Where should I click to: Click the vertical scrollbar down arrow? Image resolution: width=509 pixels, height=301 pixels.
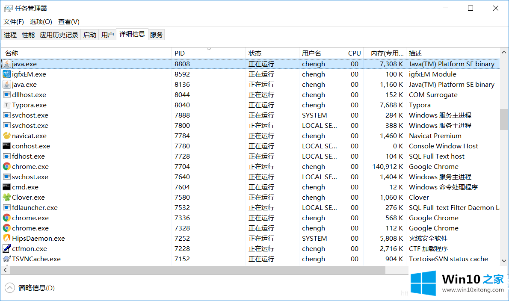click(x=504, y=261)
